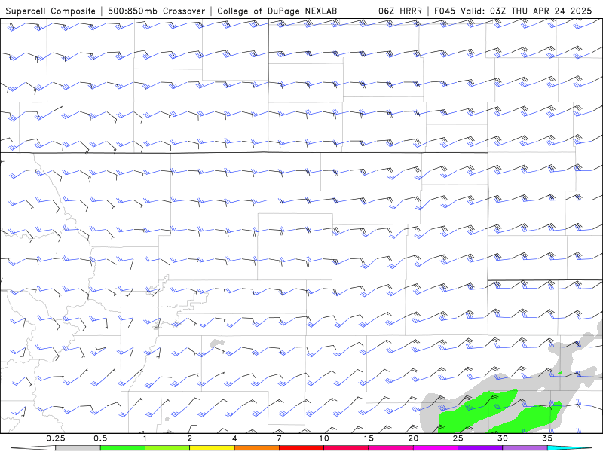Viewport: 603px width, 452px height.
Task: Click the light purple 30–35 color bar segment
Action: click(525, 448)
